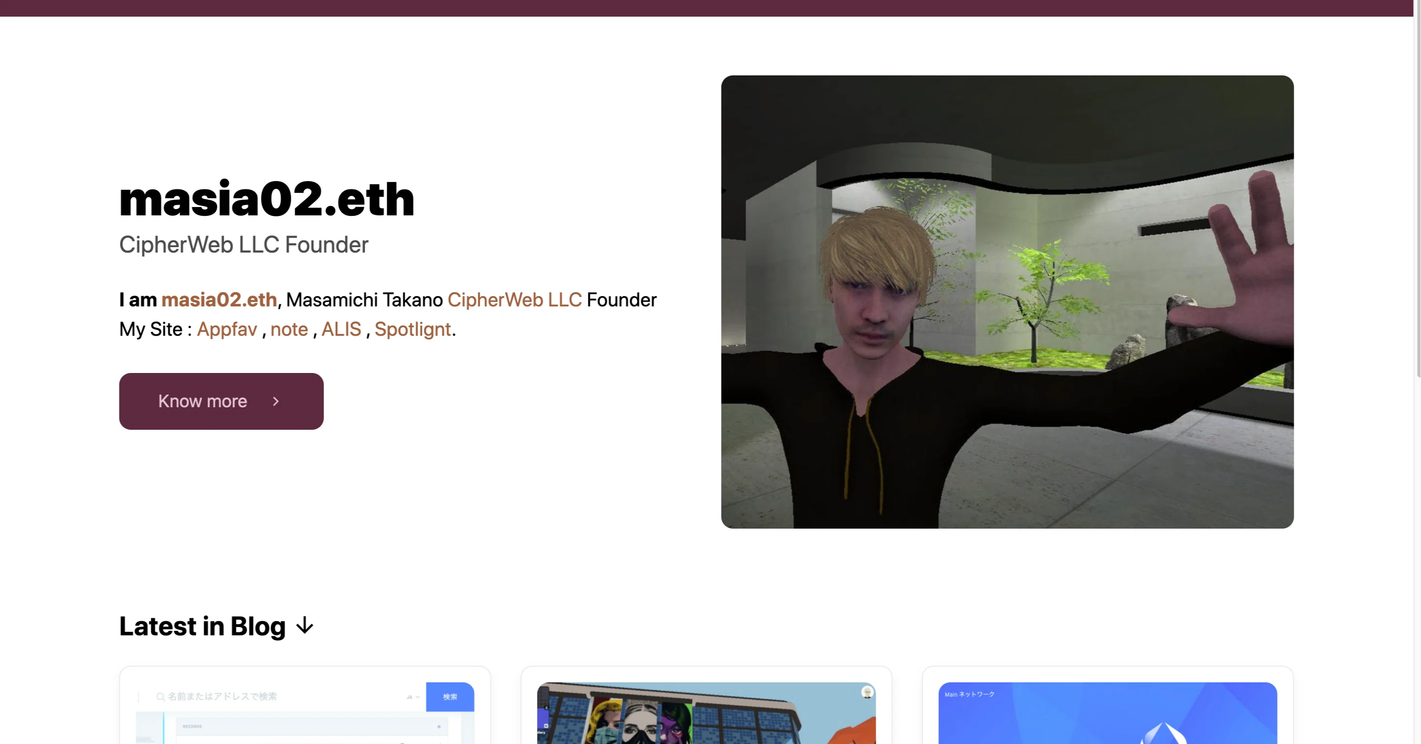Click the Masamichi Takano name text
Image resolution: width=1421 pixels, height=744 pixels.
(x=364, y=300)
